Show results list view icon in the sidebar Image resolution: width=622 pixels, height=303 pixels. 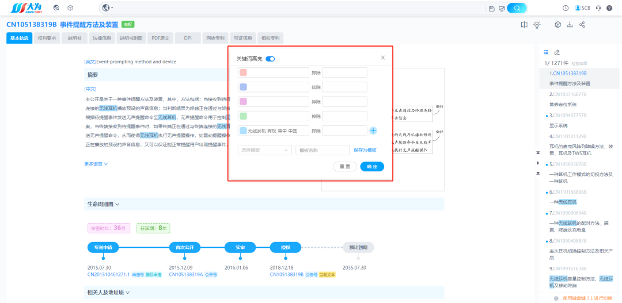pyautogui.click(x=546, y=52)
